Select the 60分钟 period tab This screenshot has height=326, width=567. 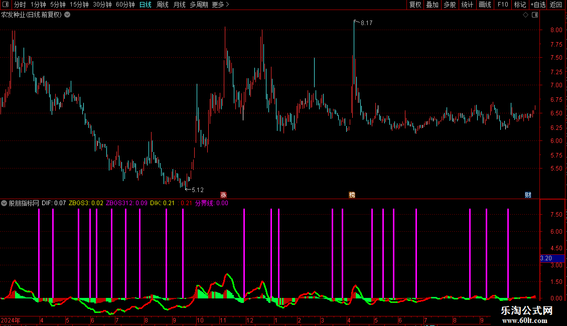pyautogui.click(x=125, y=5)
